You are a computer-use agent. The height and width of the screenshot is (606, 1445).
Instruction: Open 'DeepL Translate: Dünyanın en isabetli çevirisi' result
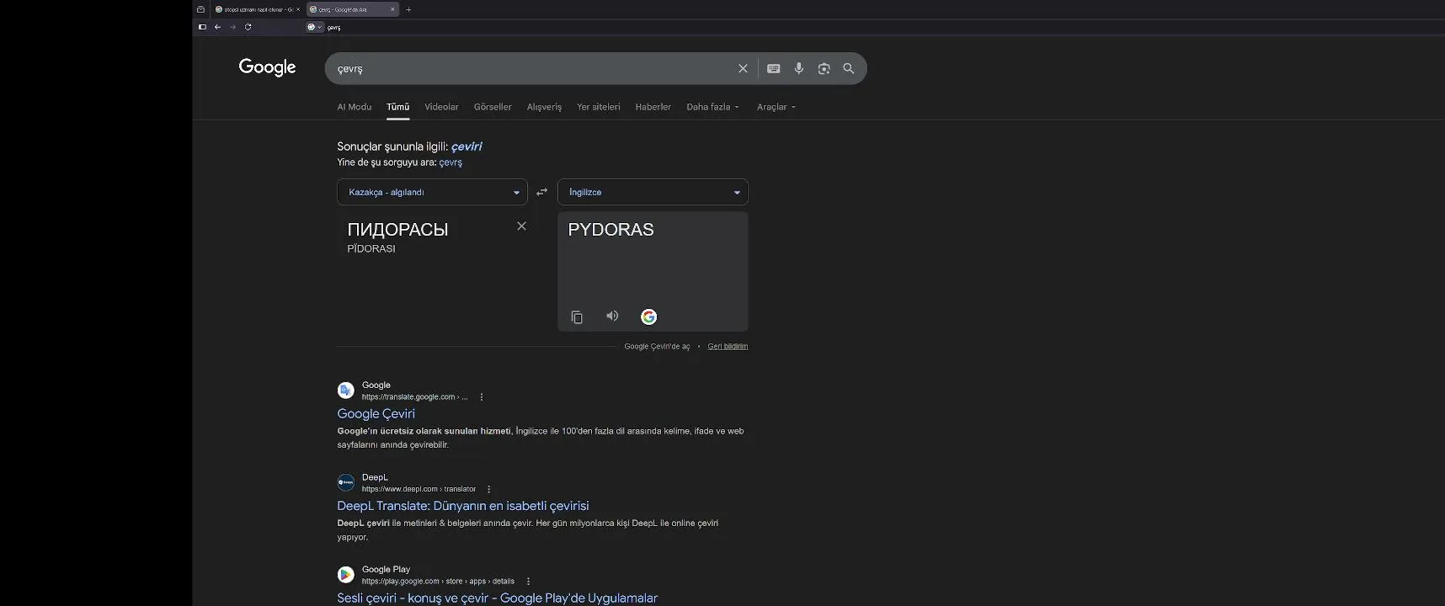[x=463, y=506]
